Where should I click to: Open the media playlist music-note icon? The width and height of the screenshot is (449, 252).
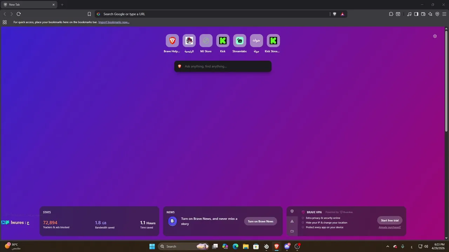tap(409, 14)
